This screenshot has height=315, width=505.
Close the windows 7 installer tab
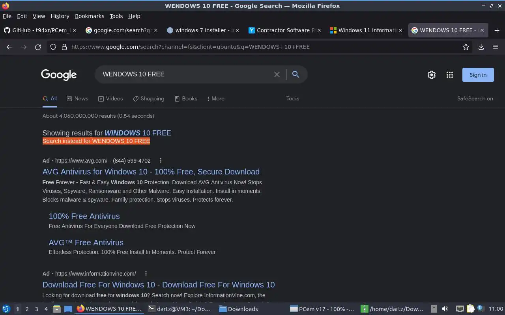(x=238, y=30)
